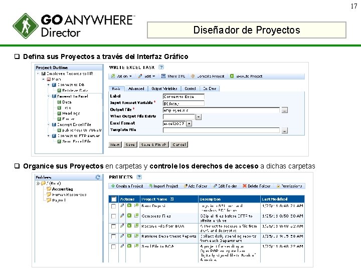Check the Compress Files project checkbox
361x270 pixels.
pyautogui.click(x=113, y=216)
